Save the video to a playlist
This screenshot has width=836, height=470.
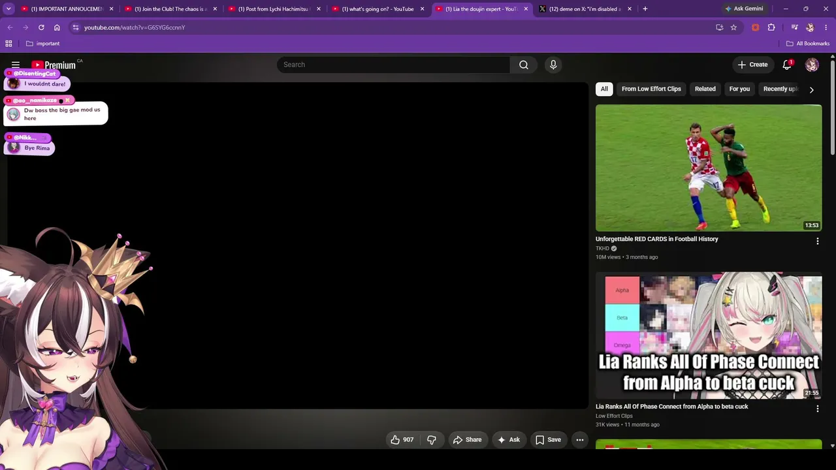548,440
